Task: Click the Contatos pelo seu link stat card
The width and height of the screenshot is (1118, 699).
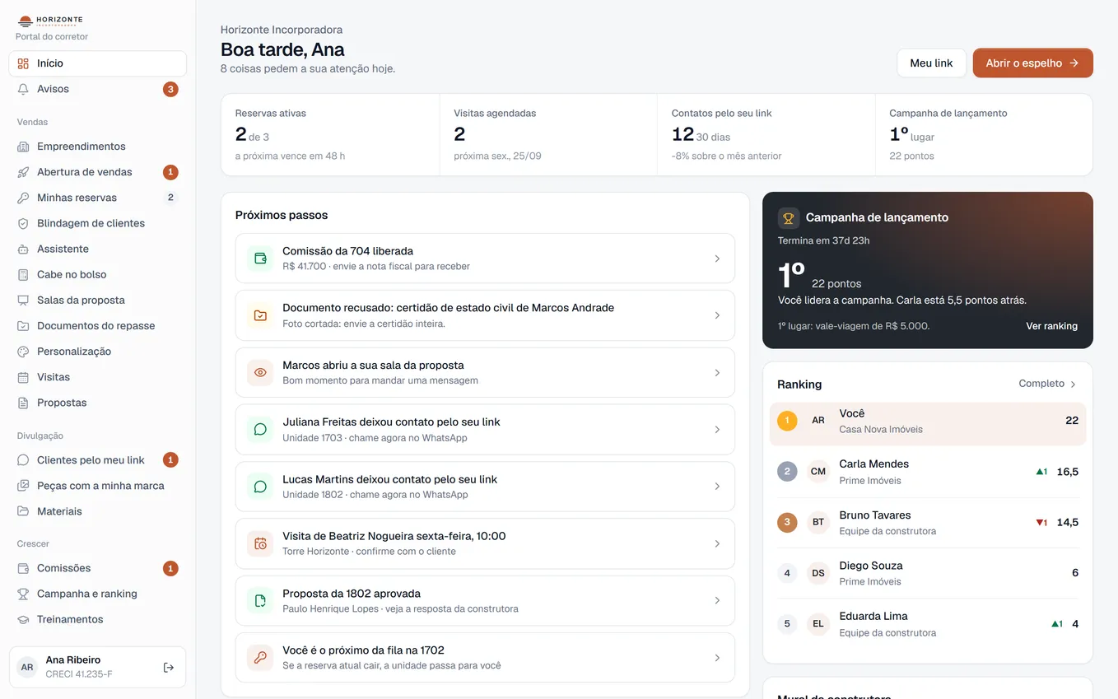Action: (x=766, y=134)
